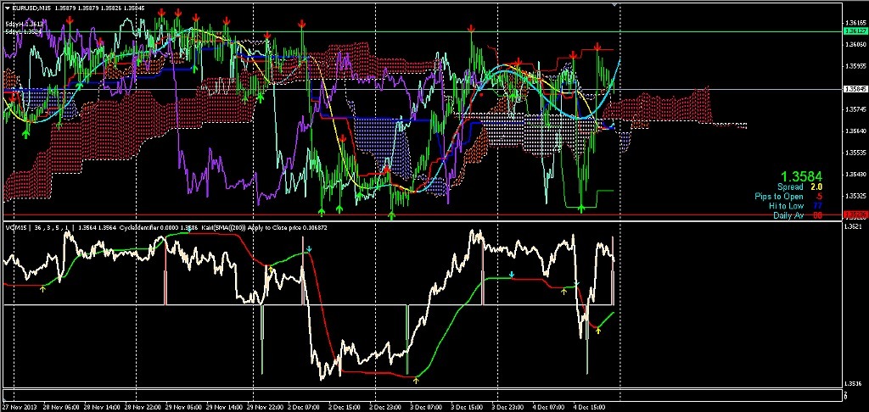869x412 pixels.
Task: Open the chart menu triangle beside EURUSD,M15
Action: click(6, 8)
